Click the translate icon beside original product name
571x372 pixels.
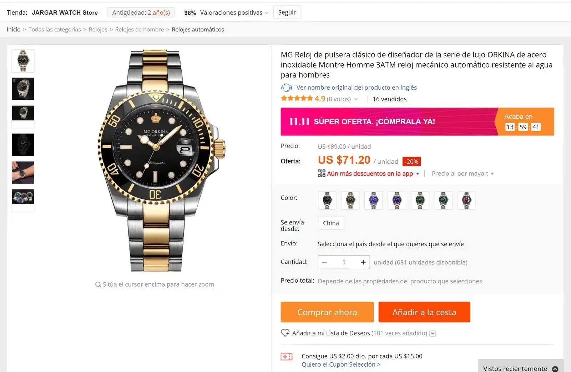(x=286, y=88)
